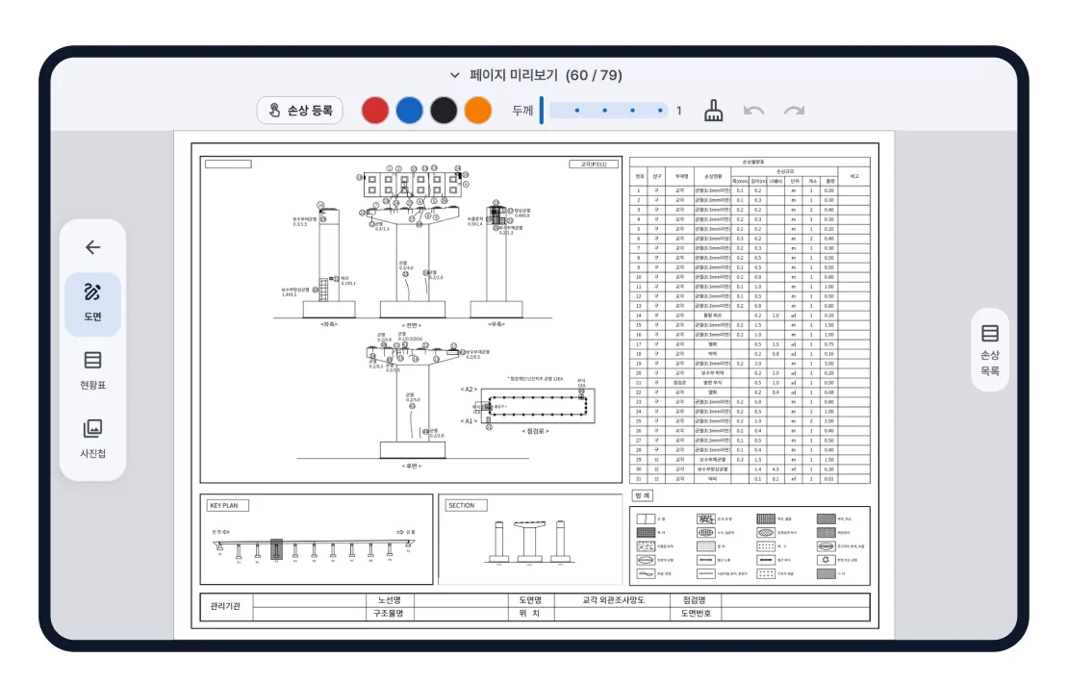Redo the drawing stroke
This screenshot has width=1068, height=683.
pyautogui.click(x=794, y=111)
